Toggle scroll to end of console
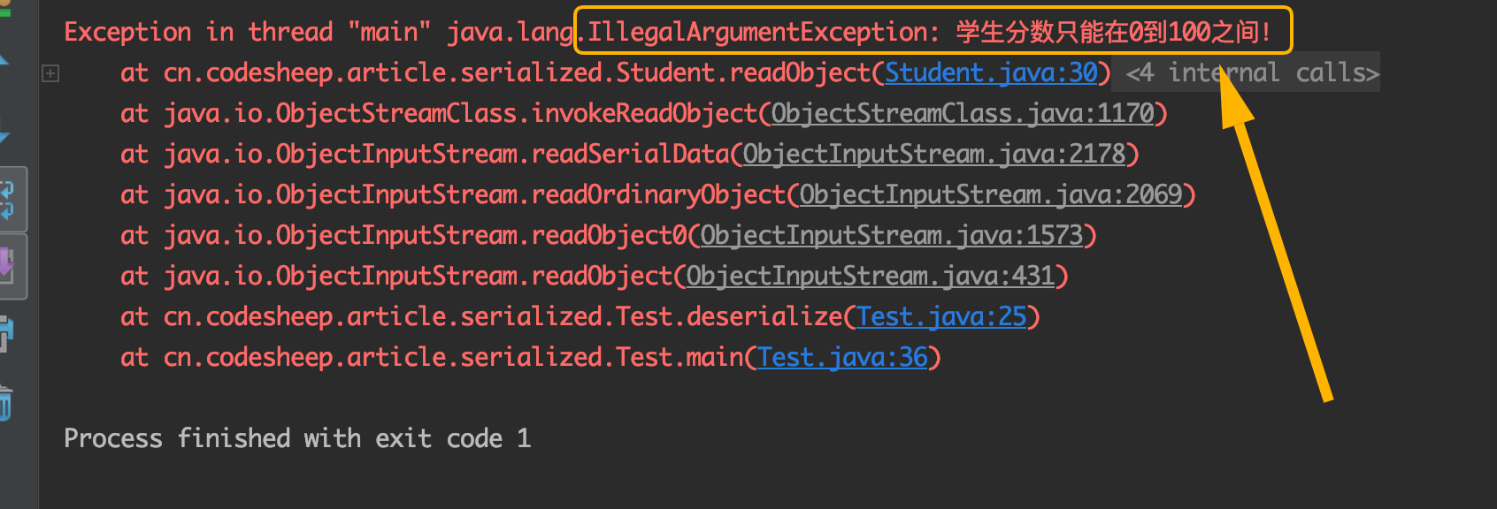The height and width of the screenshot is (509, 1497). tap(7, 266)
